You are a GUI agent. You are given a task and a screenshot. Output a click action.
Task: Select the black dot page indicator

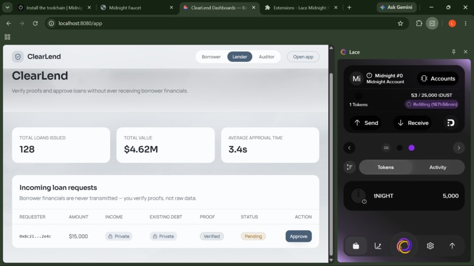coord(400,147)
